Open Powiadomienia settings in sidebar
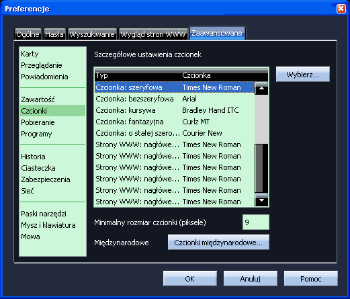The width and height of the screenshot is (350, 299). coord(52,77)
